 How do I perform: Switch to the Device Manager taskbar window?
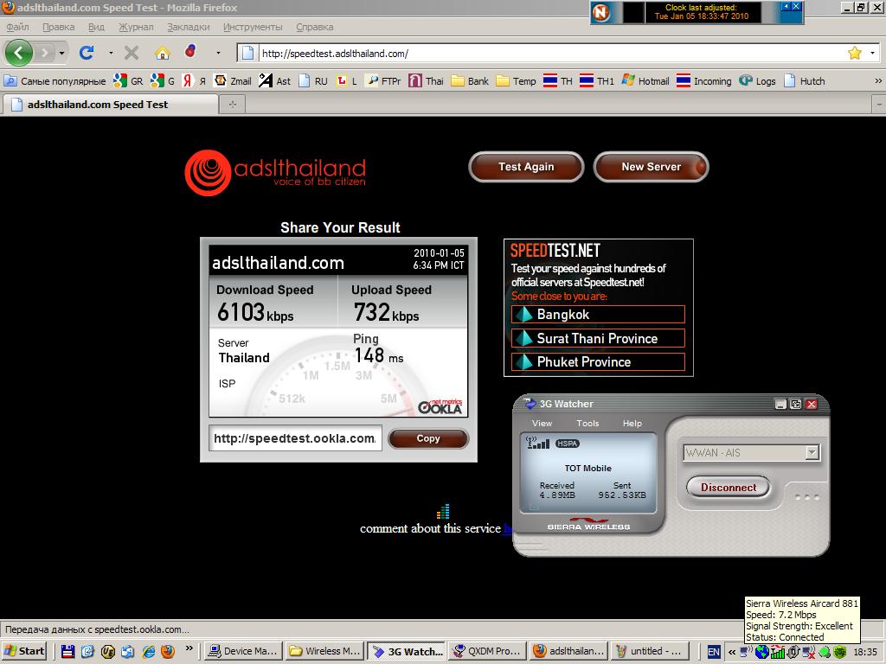tap(242, 651)
